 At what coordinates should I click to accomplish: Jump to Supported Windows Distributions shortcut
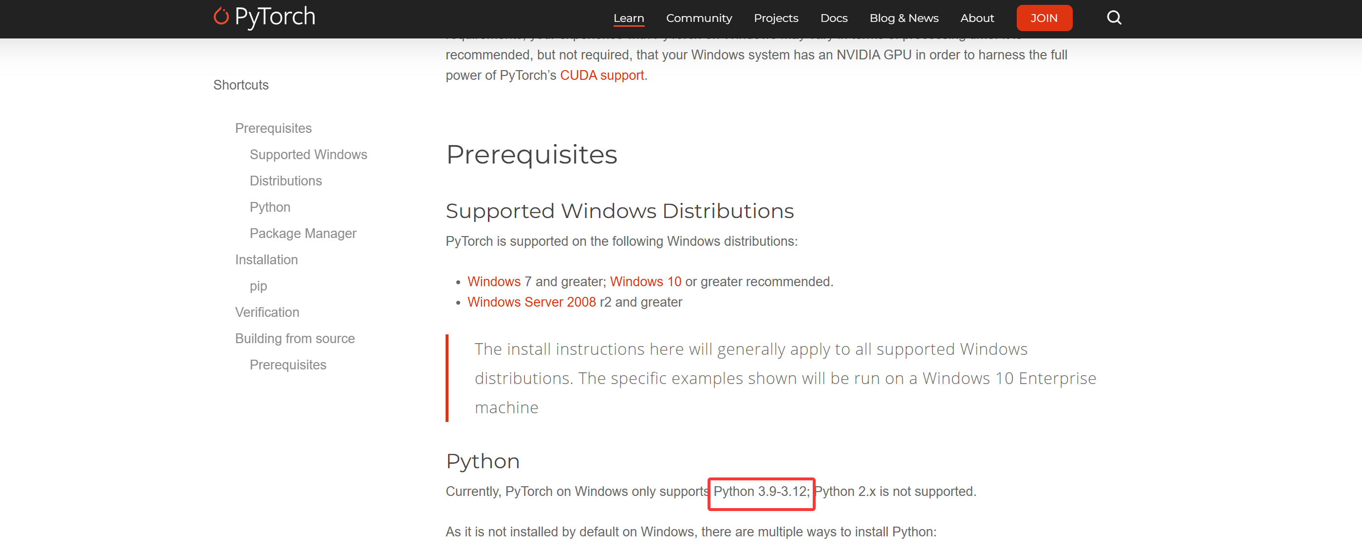308,155
